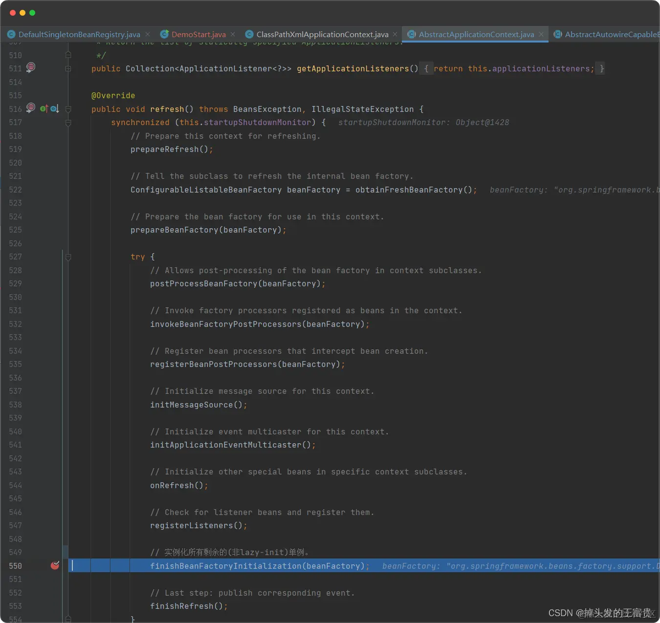Click the synchronized keyword on line 517
Image resolution: width=660 pixels, height=623 pixels.
[x=140, y=122]
